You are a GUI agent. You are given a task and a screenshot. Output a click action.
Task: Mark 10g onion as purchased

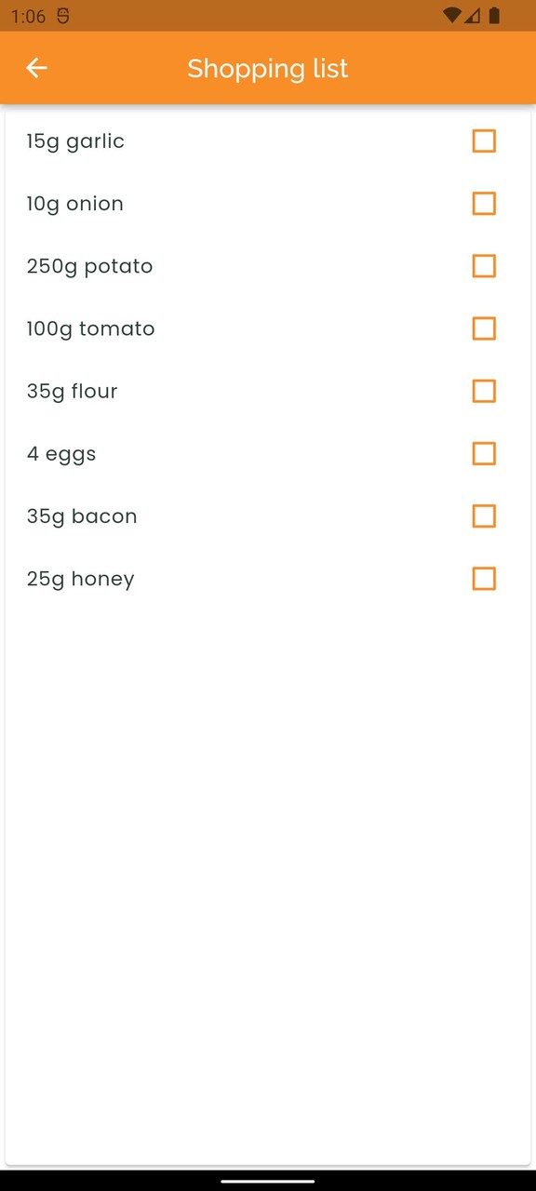click(x=484, y=204)
